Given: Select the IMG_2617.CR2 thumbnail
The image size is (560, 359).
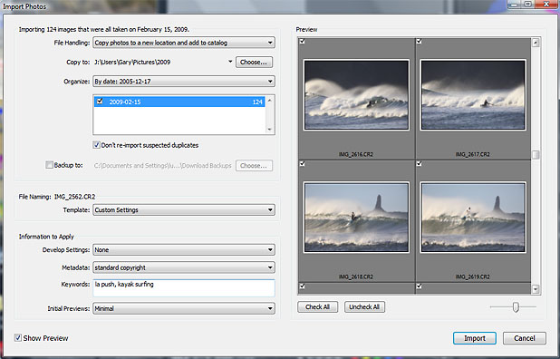Looking at the screenshot, I should (473, 94).
